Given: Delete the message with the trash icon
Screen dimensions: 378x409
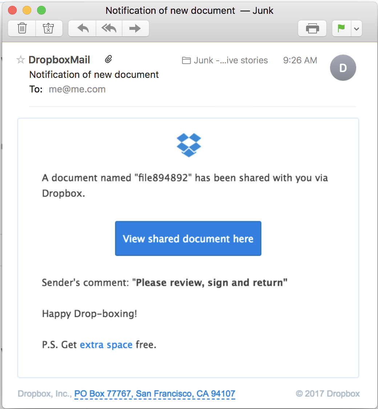Looking at the screenshot, I should click(x=22, y=28).
